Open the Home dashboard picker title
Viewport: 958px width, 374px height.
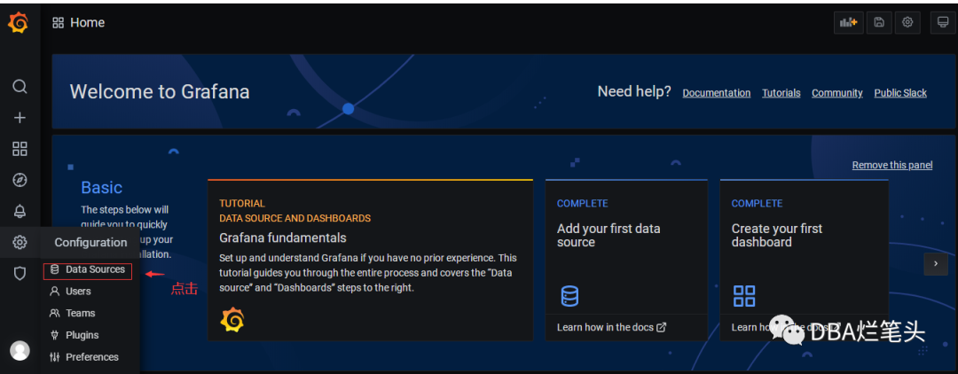point(87,22)
